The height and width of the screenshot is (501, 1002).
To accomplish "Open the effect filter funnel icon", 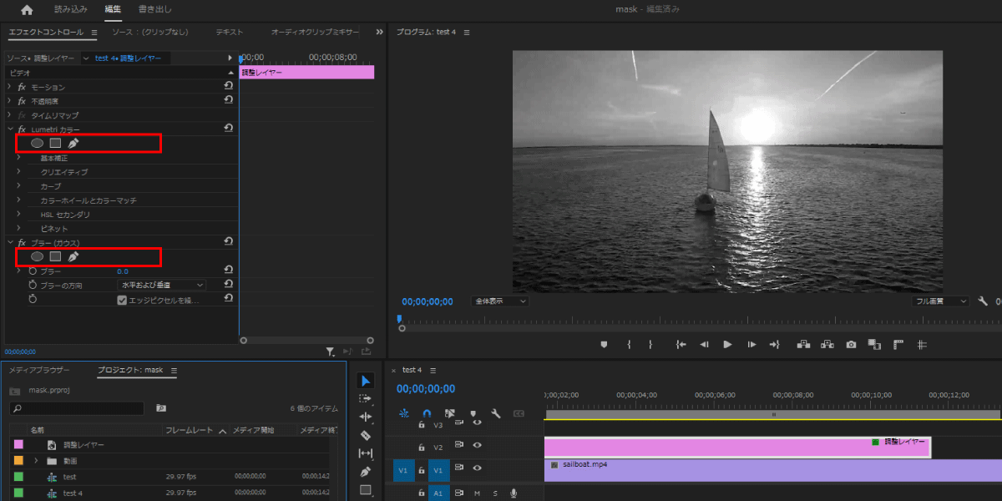I will pyautogui.click(x=331, y=352).
